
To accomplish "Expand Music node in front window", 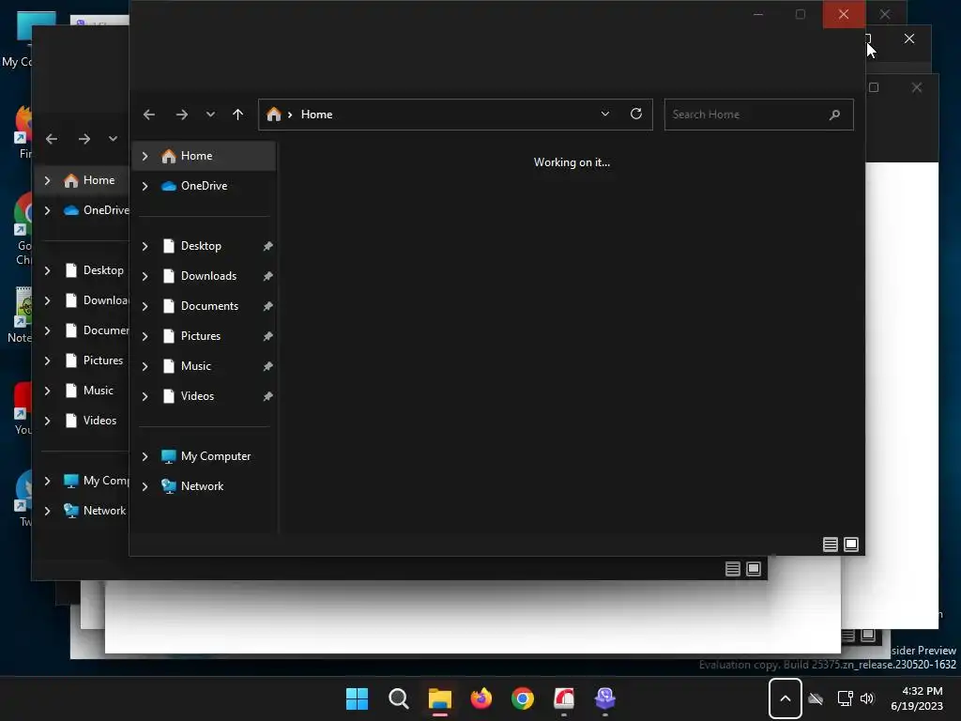I will [145, 367].
